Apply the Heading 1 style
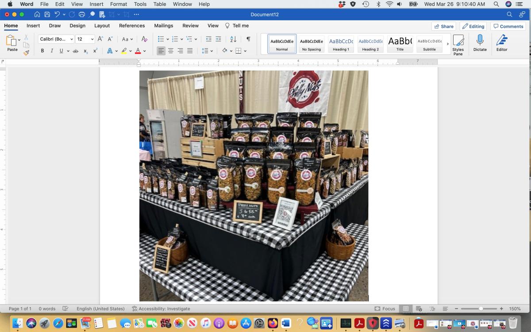The image size is (531, 332). point(341,44)
